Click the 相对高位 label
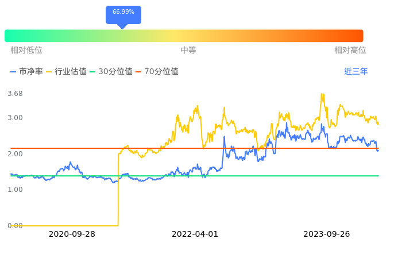The image size is (394, 254). click(350, 51)
